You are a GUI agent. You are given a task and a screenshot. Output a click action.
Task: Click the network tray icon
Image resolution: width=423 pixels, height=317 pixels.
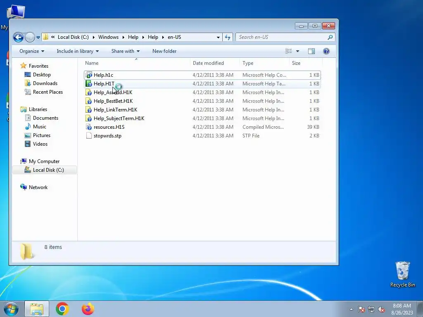[x=371, y=309]
